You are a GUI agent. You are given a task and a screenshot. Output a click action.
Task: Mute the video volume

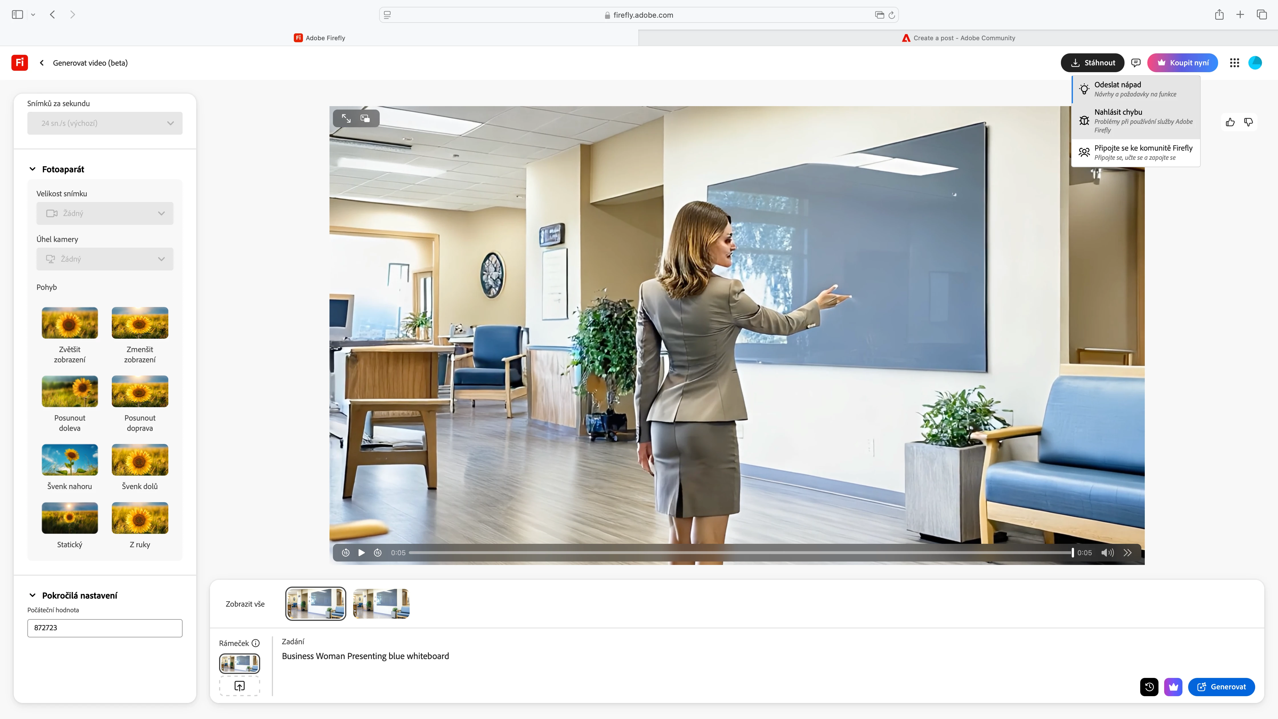click(1107, 553)
